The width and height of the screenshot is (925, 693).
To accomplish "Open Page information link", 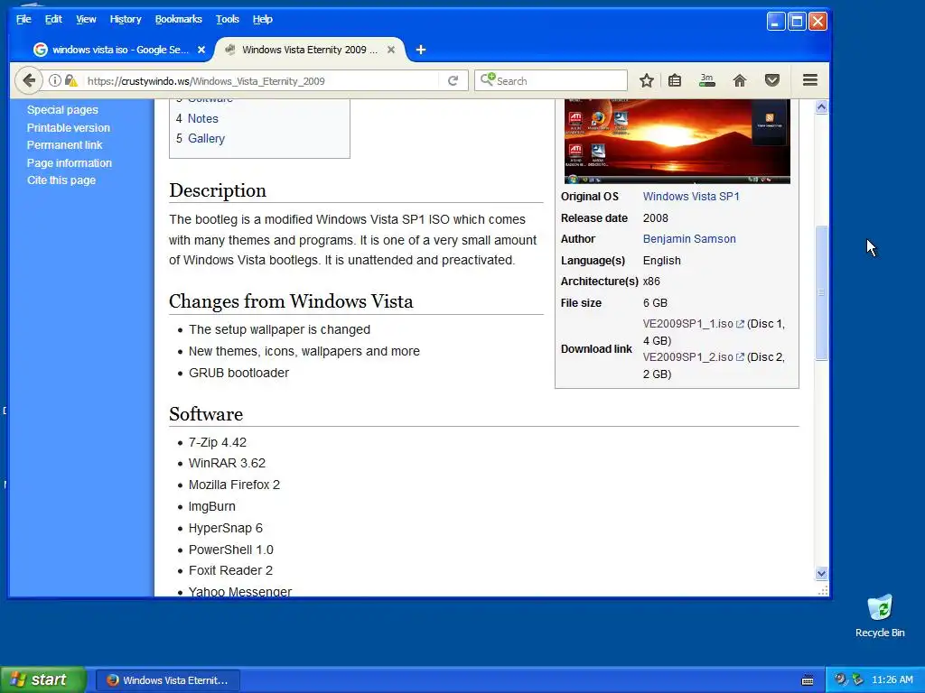I will (x=69, y=163).
